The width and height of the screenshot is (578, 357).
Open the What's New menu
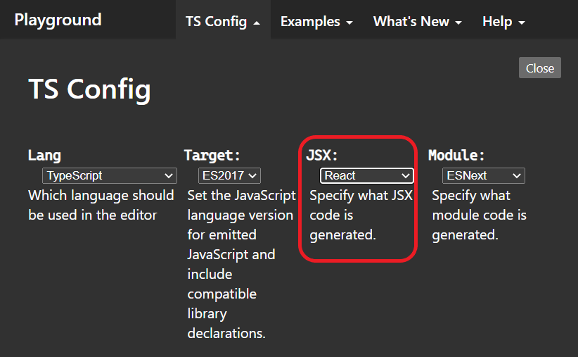[417, 21]
